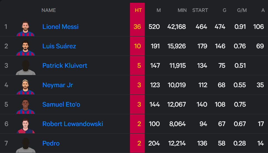Open Lionel Messi's player profile link

(x=60, y=27)
